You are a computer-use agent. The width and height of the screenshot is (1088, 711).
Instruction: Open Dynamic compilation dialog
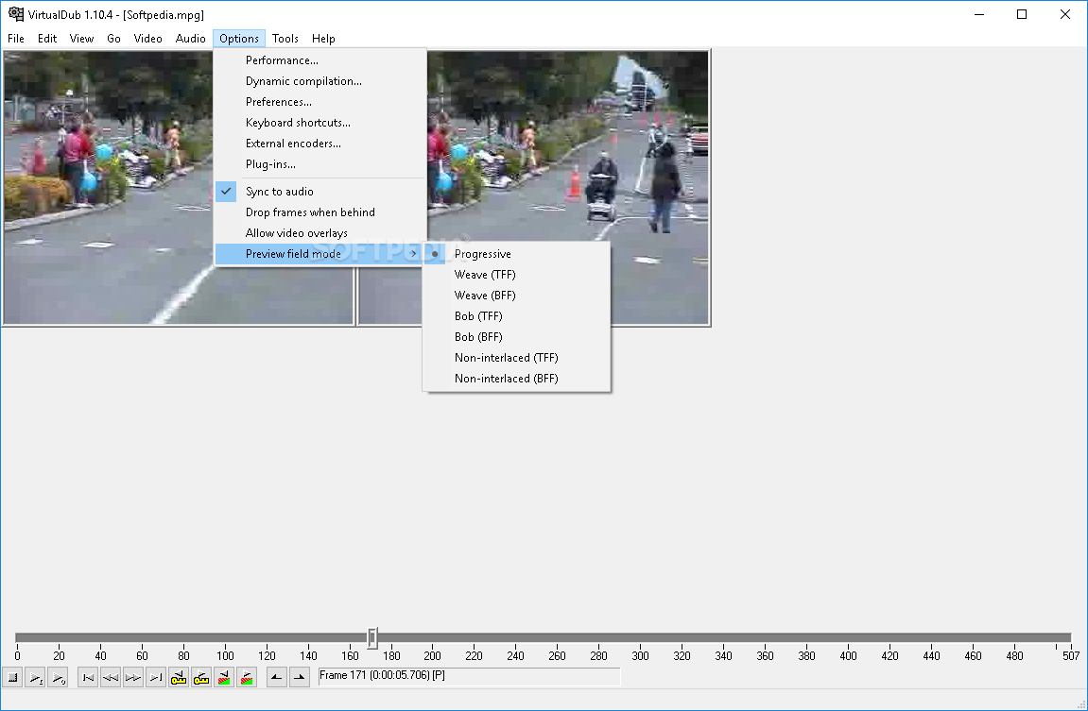[319, 81]
